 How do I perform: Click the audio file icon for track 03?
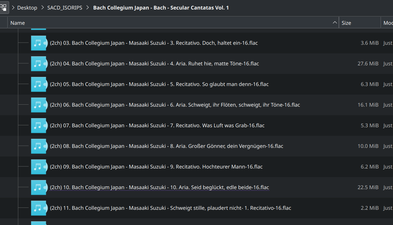(x=39, y=43)
